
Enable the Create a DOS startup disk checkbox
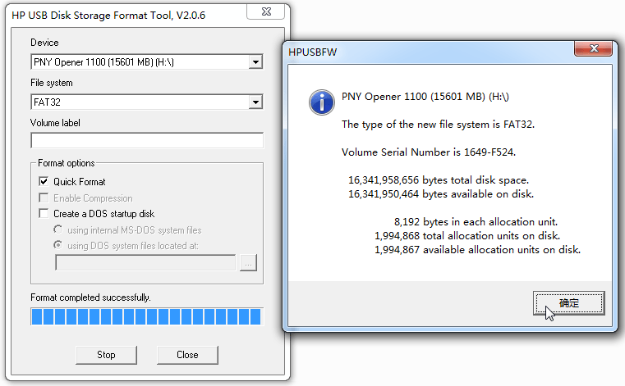(x=44, y=213)
